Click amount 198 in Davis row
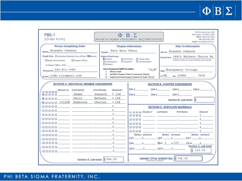This screenshot has width=242, height=181. [x=118, y=98]
